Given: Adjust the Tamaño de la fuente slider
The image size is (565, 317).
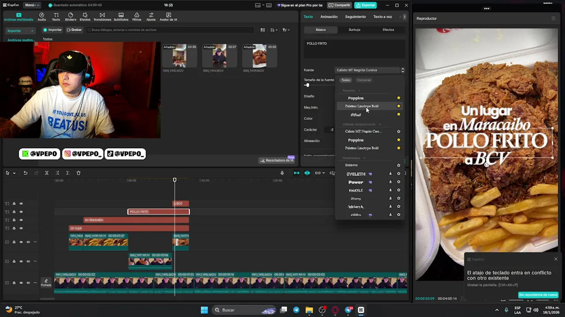Looking at the screenshot, I should tap(307, 85).
